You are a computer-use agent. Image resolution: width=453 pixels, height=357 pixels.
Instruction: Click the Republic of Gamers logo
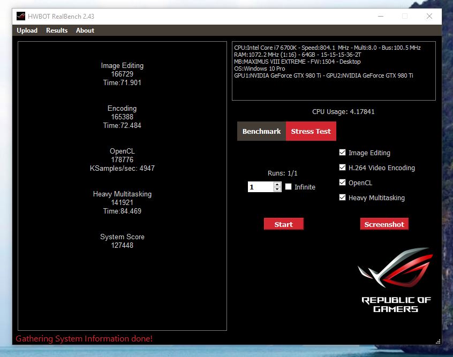coord(396,280)
